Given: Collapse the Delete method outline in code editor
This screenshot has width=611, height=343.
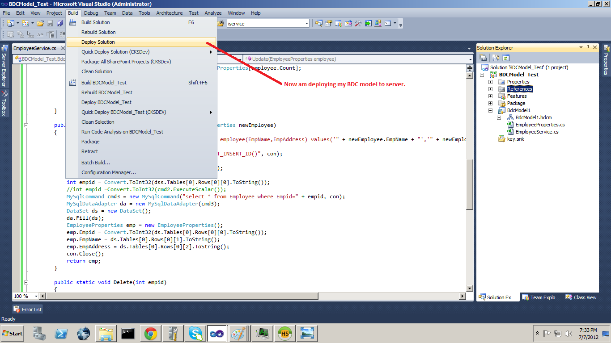Looking at the screenshot, I should coord(26,282).
